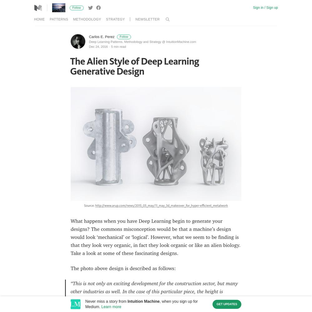Follow author Carlos E. Perez
The height and width of the screenshot is (312, 312).
tap(124, 37)
